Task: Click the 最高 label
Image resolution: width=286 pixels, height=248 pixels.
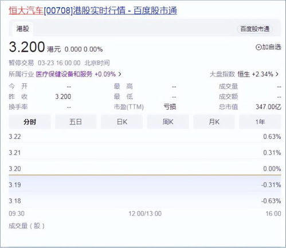Action: coord(123,87)
